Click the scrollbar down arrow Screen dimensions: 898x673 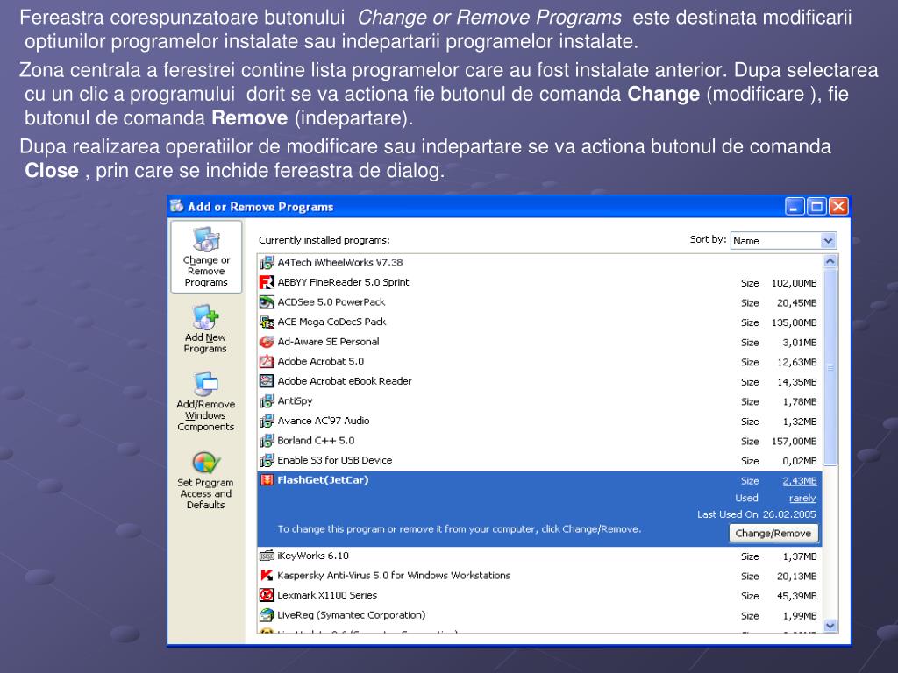pyautogui.click(x=830, y=626)
